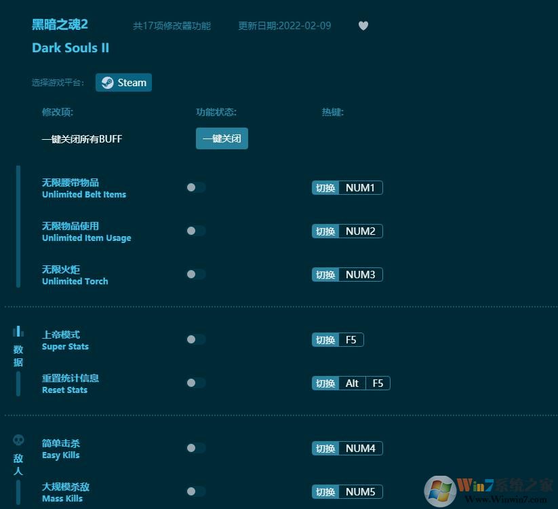
Task: Click the NUM2 hotkey for Unlimited Item Usage
Action: (x=361, y=231)
